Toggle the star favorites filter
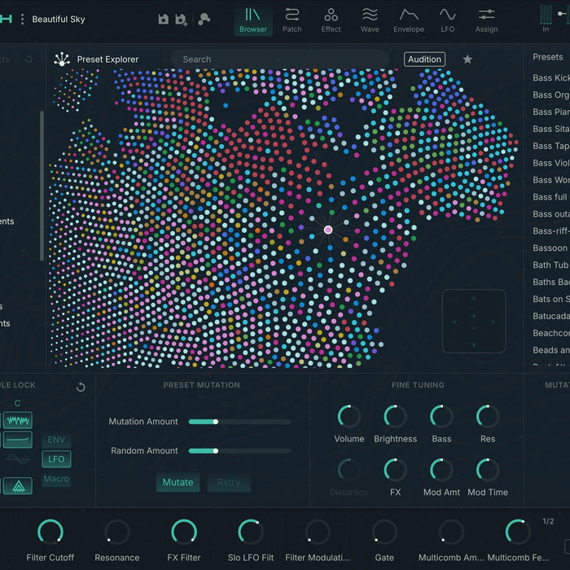570x570 pixels. [467, 59]
